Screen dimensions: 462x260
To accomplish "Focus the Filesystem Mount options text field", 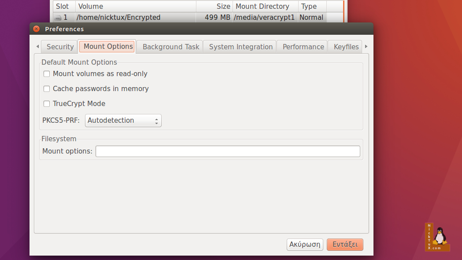I will 228,151.
